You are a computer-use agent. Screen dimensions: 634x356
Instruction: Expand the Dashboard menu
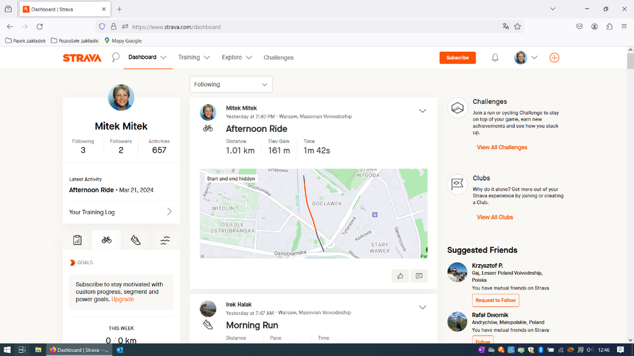point(147,58)
